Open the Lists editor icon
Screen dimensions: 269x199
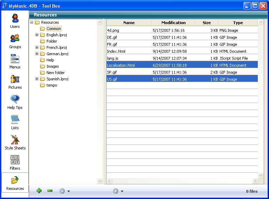point(15,119)
